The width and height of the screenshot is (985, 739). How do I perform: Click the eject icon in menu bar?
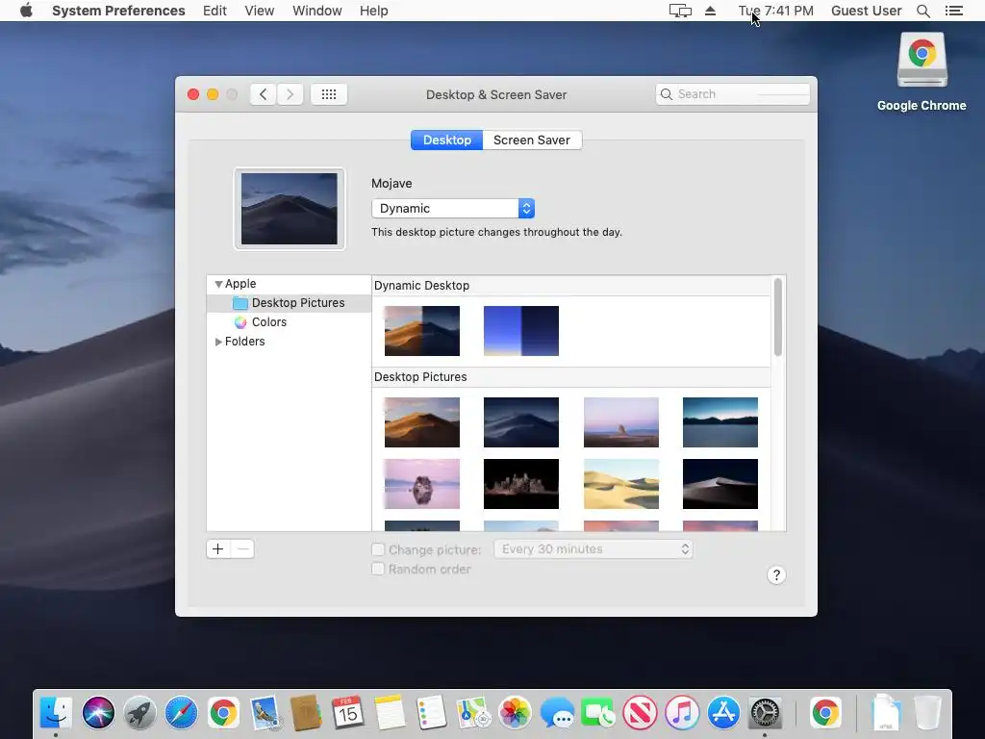point(710,11)
